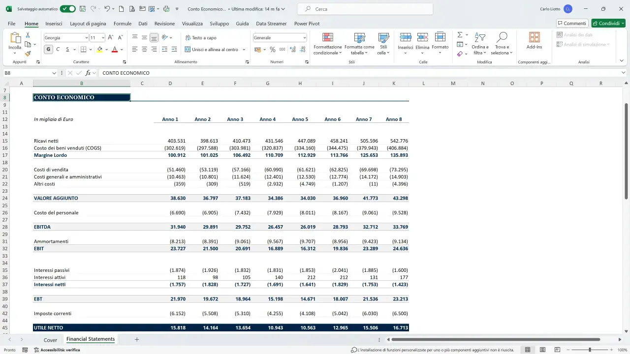This screenshot has width=630, height=354.
Task: Open the File menu
Action: (12, 24)
